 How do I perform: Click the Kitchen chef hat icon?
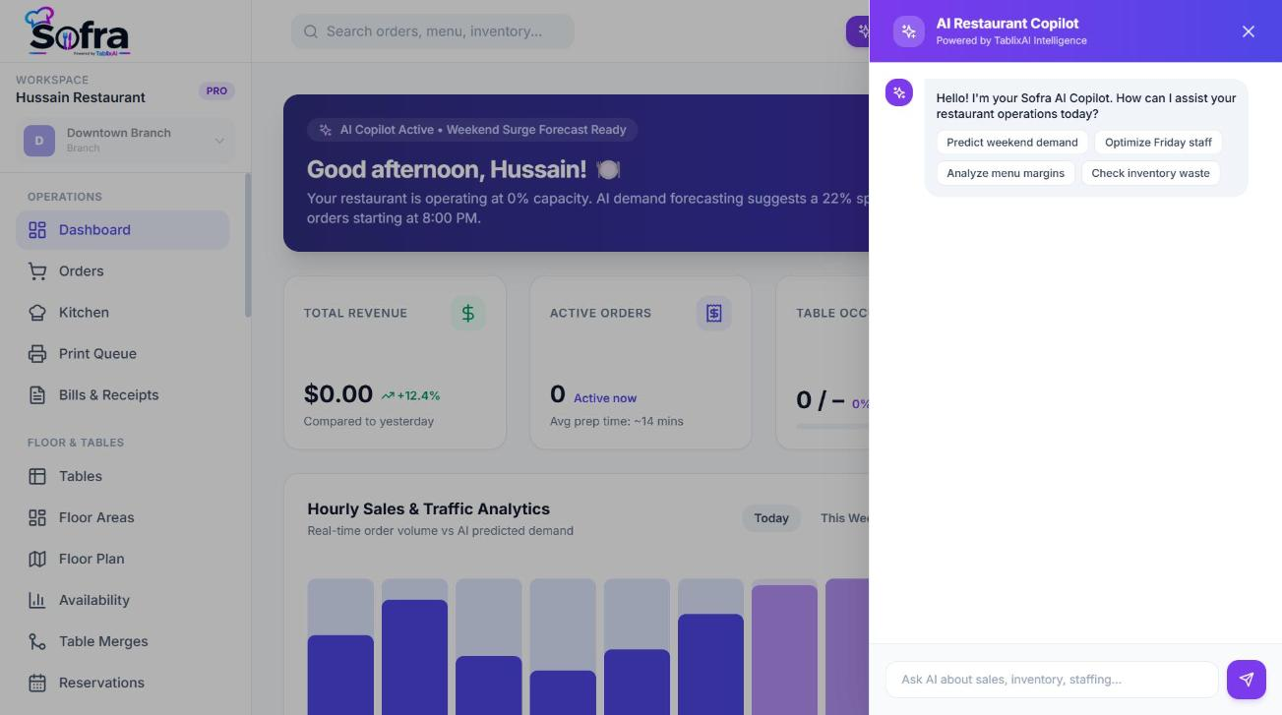click(37, 313)
